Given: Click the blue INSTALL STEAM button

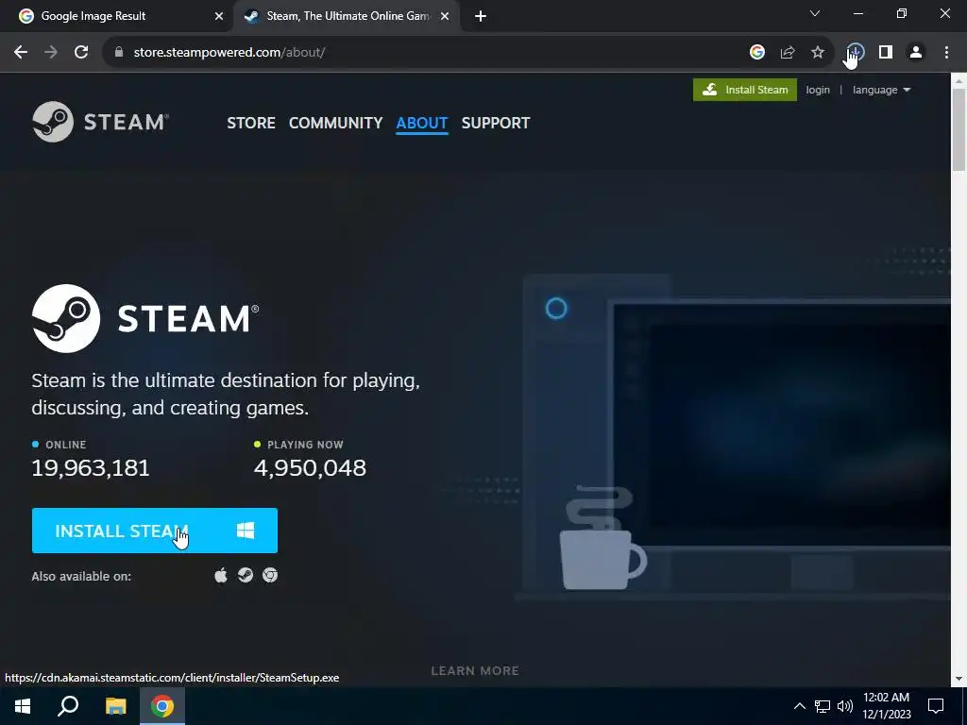Looking at the screenshot, I should click(x=155, y=531).
